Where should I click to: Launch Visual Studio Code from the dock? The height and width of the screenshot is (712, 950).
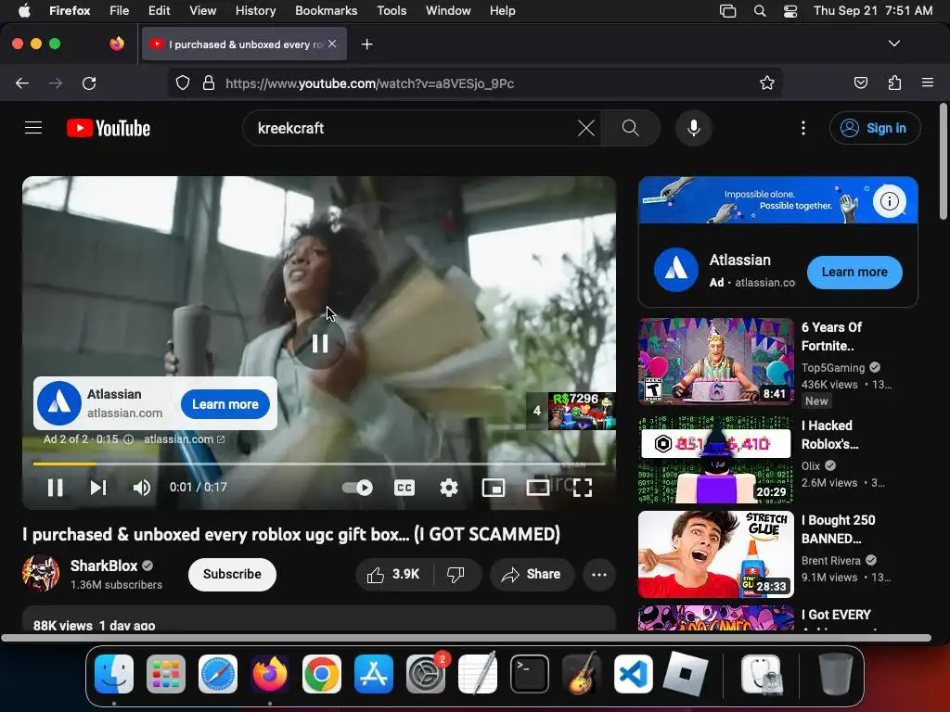633,674
